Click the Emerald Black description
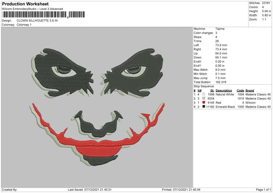The image size is (273, 193). click(x=225, y=107)
